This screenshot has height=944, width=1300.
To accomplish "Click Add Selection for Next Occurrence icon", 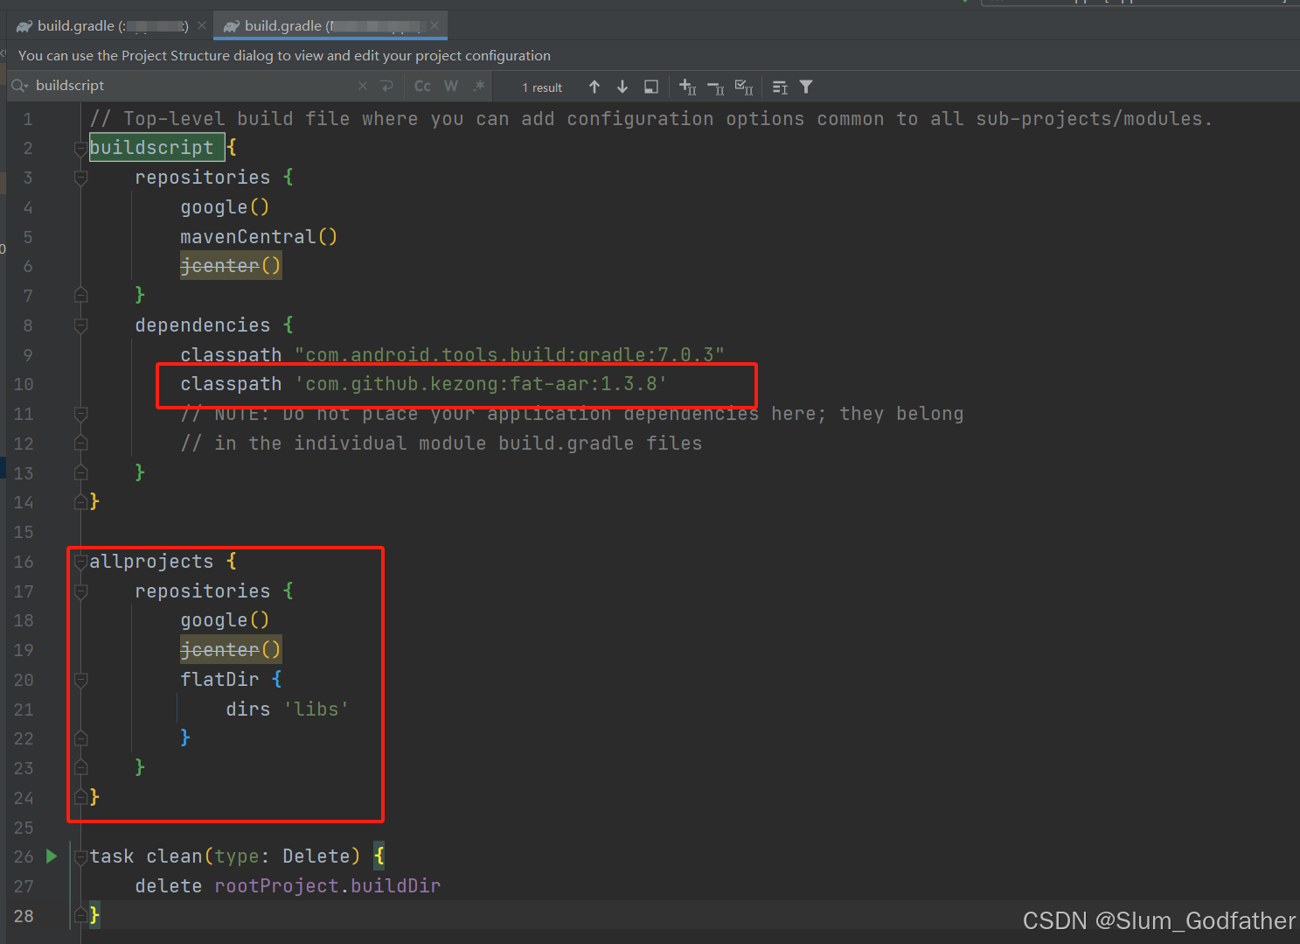I will click(x=687, y=87).
